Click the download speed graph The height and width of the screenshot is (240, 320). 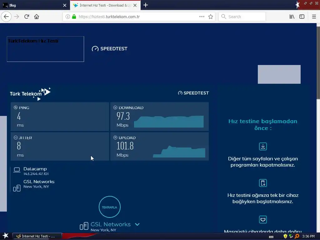tap(169, 122)
